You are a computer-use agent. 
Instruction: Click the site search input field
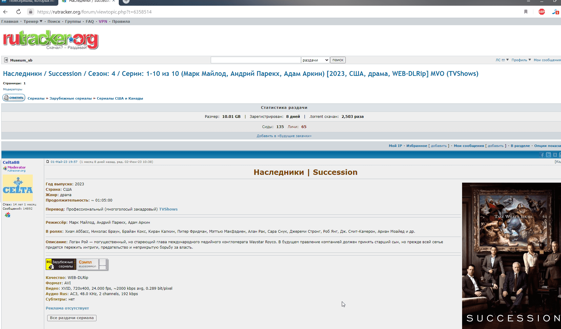coord(256,60)
